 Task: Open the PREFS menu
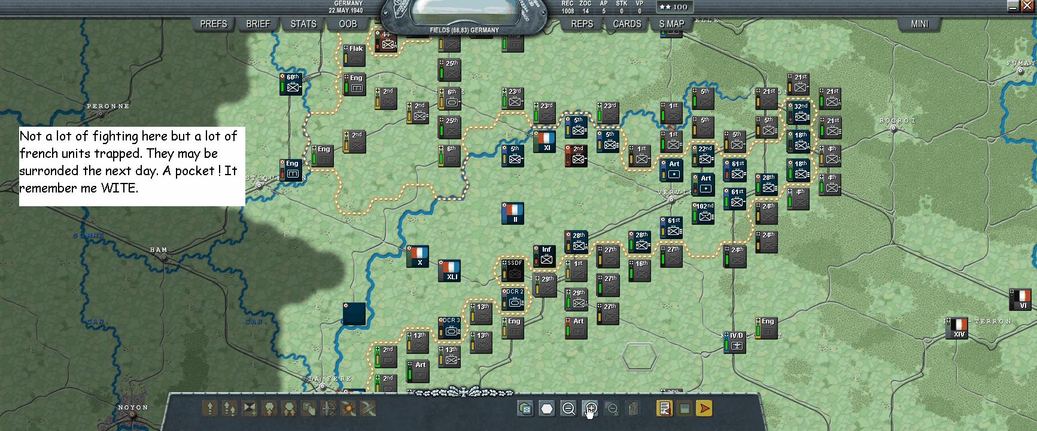214,24
